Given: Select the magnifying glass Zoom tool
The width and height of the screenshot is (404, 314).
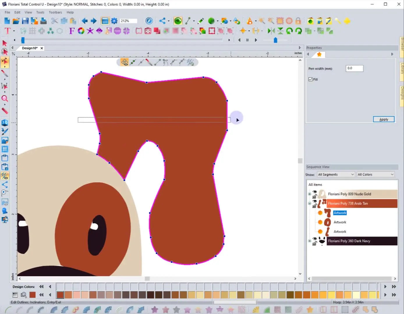Looking at the screenshot, I should [5, 99].
